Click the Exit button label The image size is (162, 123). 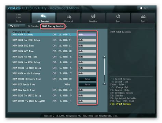[x=146, y=8]
